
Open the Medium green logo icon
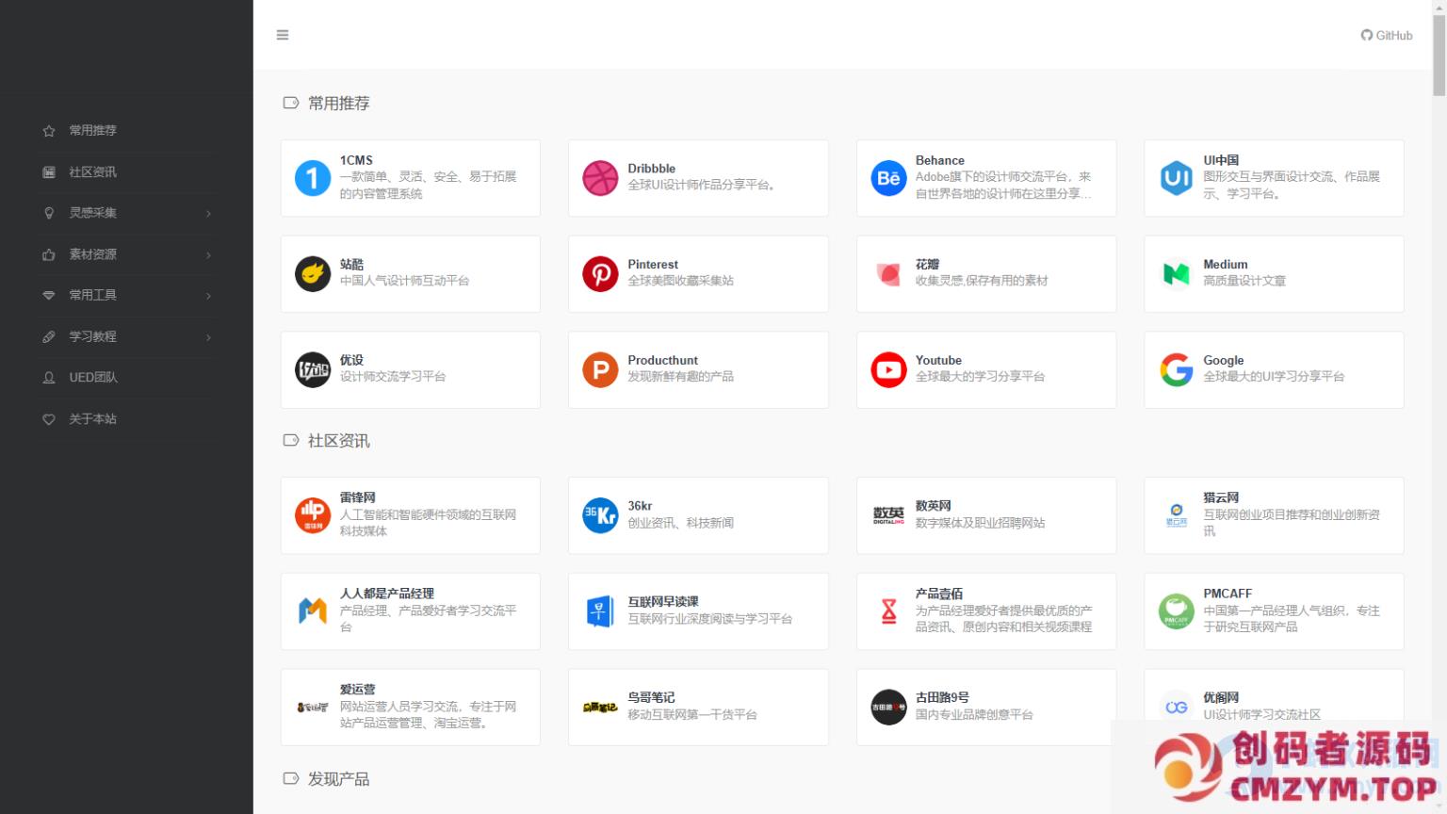click(1176, 274)
